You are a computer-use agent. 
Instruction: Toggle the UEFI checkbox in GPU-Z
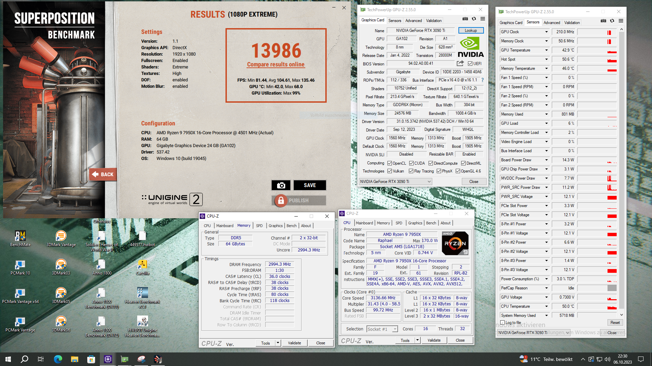(470, 64)
